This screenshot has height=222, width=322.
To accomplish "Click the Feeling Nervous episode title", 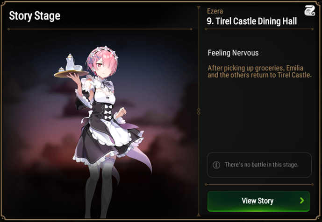I will (233, 53).
